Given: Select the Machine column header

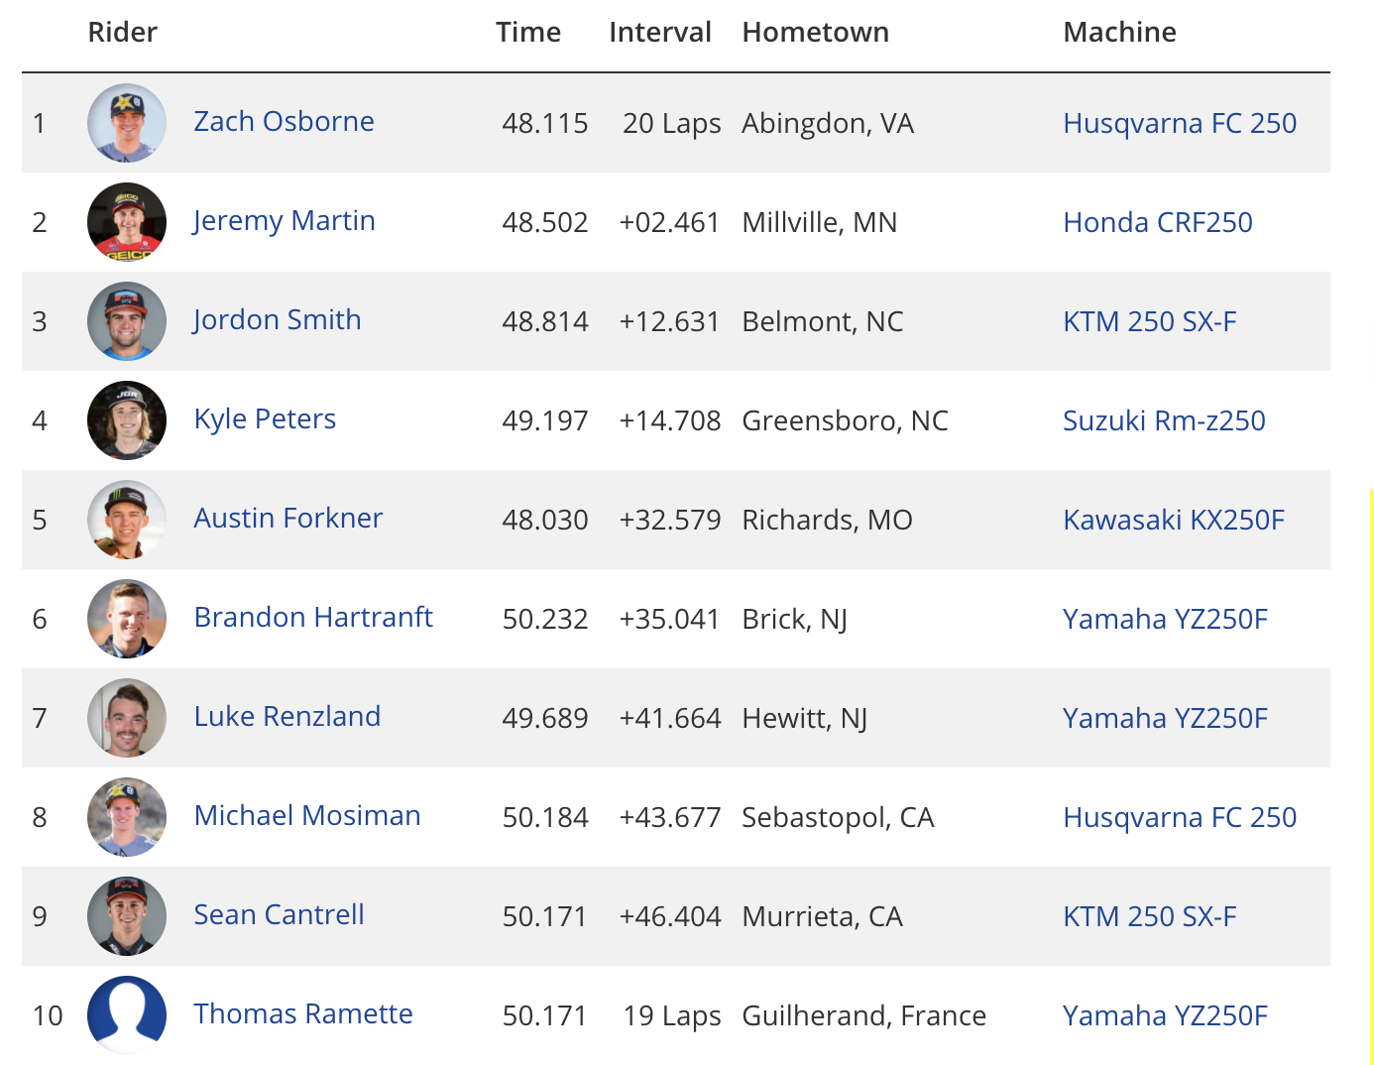Looking at the screenshot, I should point(1120,32).
